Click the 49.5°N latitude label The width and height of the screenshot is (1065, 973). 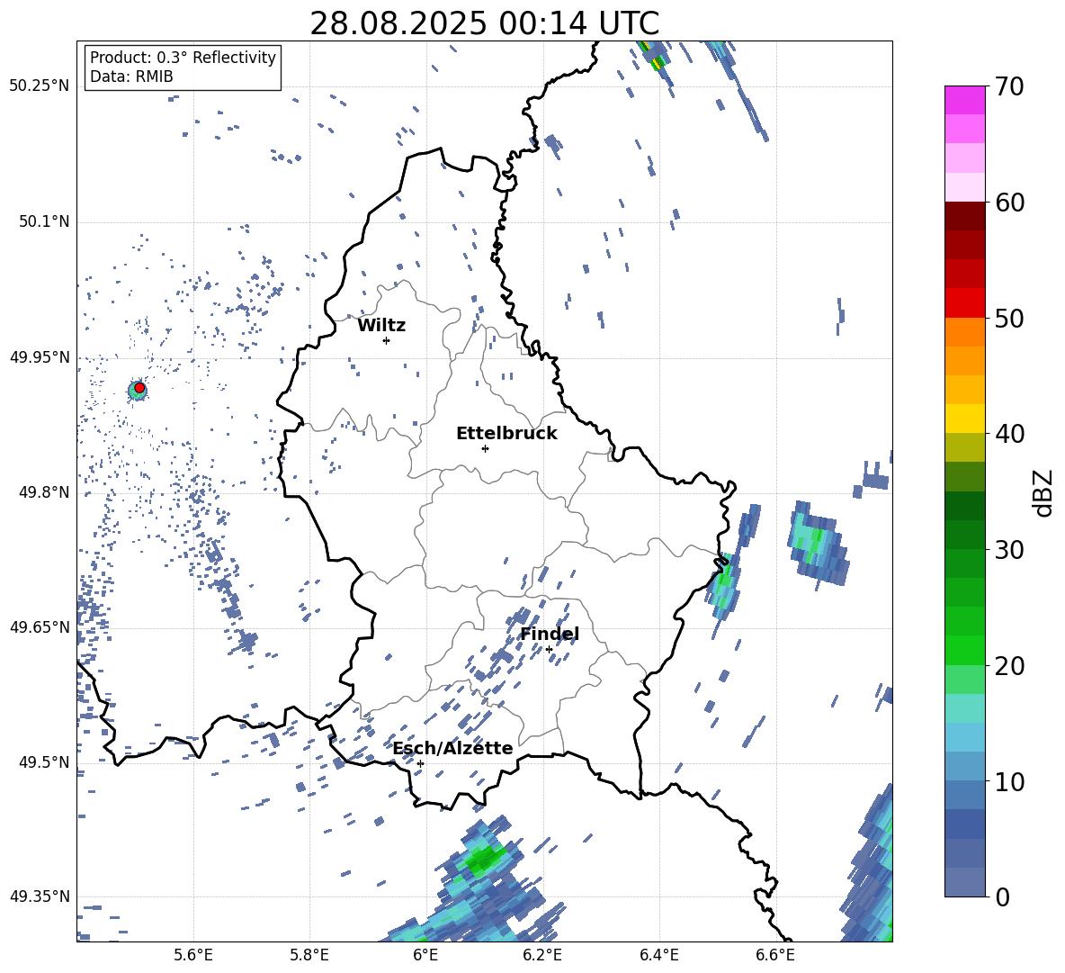coord(44,761)
